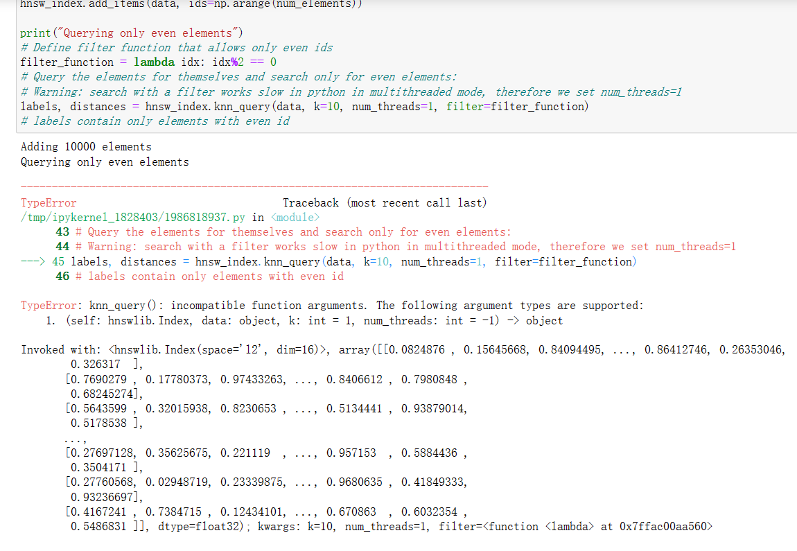Click the "Querying only even elements" output text

104,161
